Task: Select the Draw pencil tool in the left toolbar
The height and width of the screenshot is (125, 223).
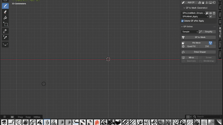Action: pos(5,6)
